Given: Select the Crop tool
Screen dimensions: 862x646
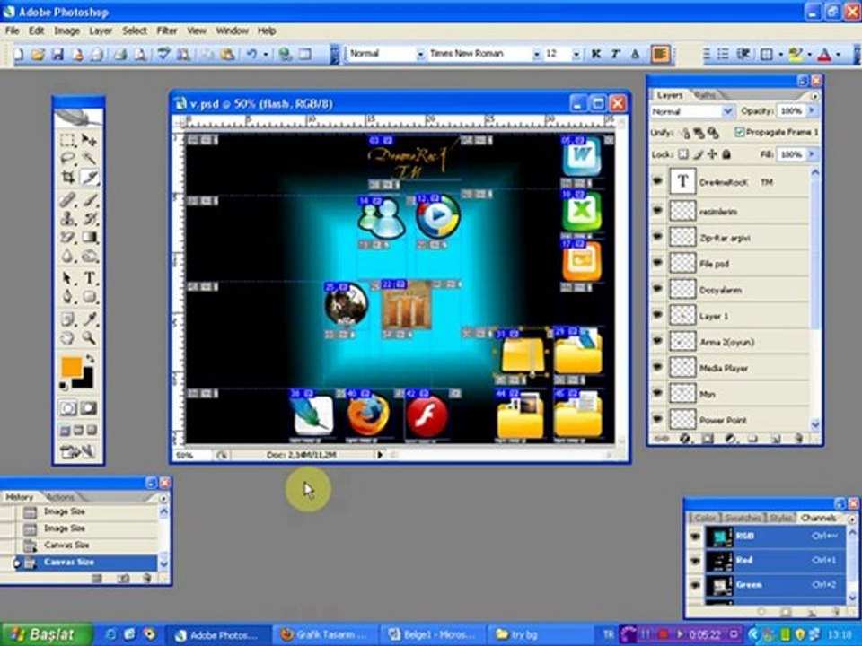Looking at the screenshot, I should 67,178.
